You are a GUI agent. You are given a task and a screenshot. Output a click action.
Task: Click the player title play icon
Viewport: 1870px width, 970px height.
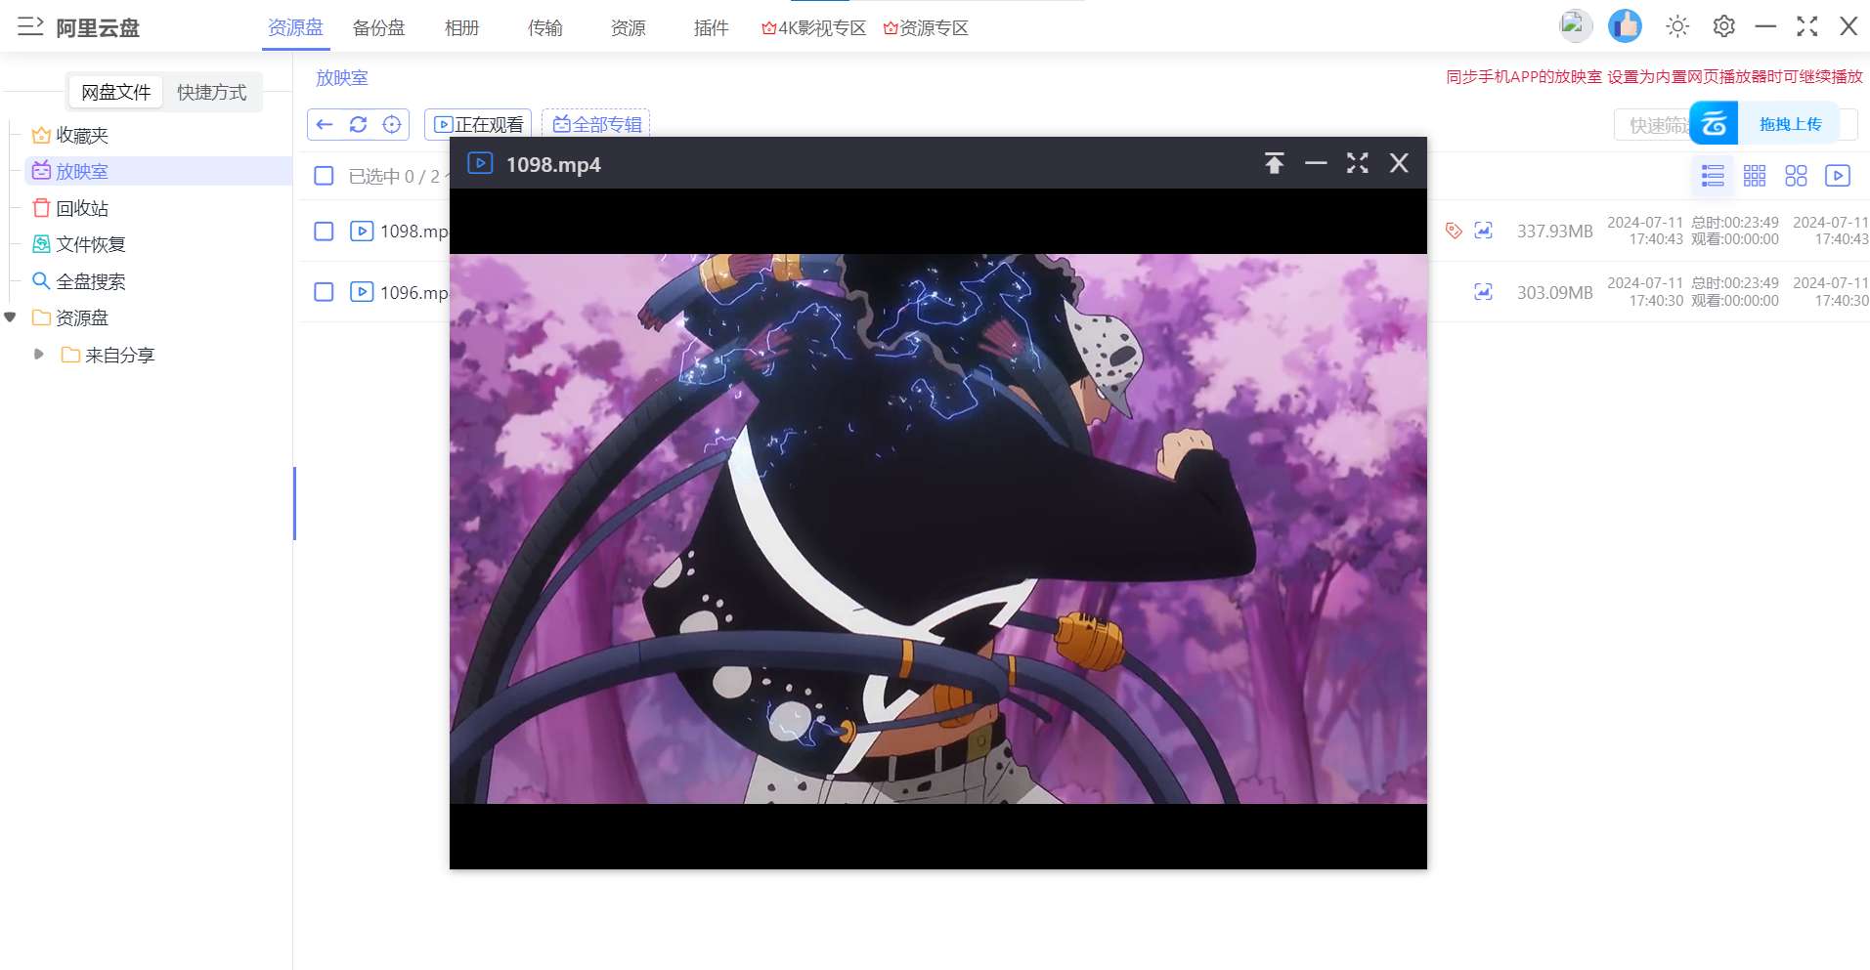point(480,163)
